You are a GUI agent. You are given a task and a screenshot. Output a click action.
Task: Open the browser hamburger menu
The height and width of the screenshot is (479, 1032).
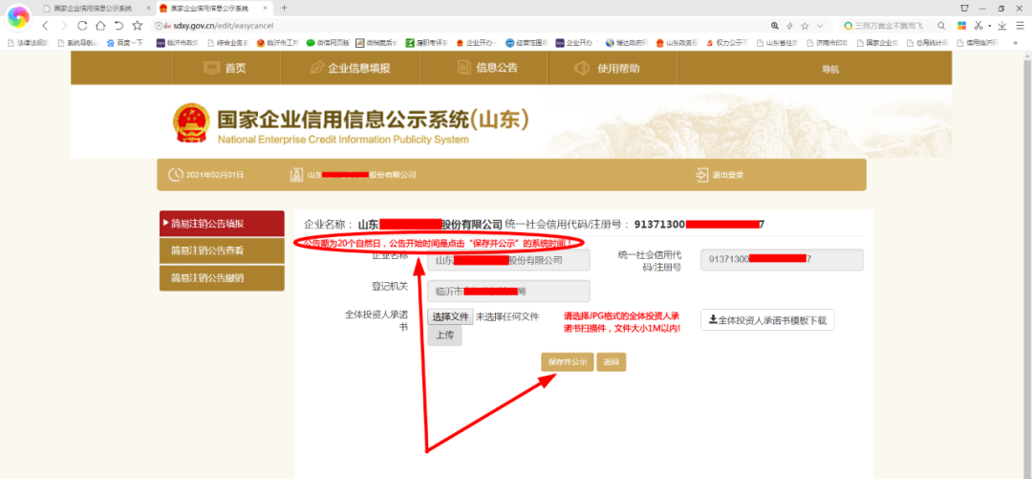1020,26
